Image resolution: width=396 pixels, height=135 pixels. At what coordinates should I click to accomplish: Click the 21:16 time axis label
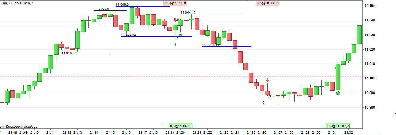[x=126, y=133]
